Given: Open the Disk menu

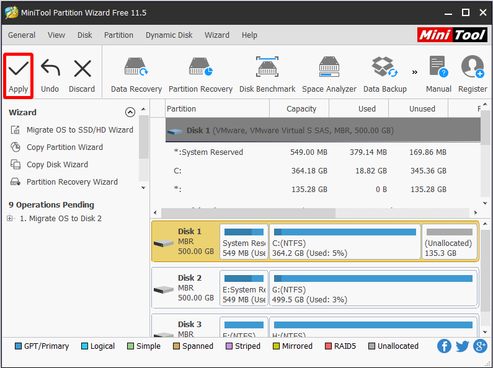Looking at the screenshot, I should [85, 35].
